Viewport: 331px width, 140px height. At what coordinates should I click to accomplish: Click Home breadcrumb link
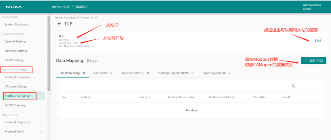pyautogui.click(x=59, y=18)
